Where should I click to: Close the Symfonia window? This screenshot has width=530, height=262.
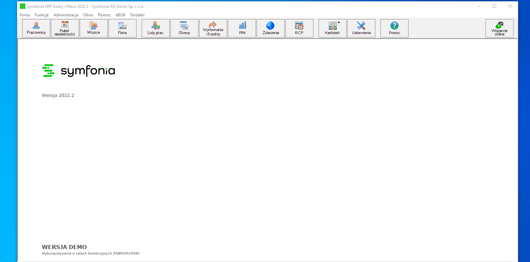[510, 6]
